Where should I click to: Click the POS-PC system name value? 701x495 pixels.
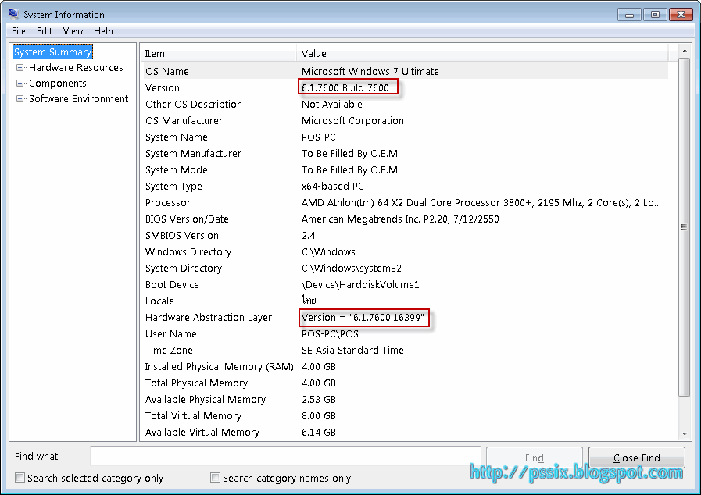point(318,137)
